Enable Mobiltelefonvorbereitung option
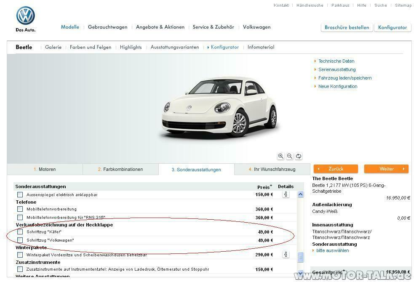Image resolution: width=414 pixels, height=282 pixels. [x=20, y=209]
